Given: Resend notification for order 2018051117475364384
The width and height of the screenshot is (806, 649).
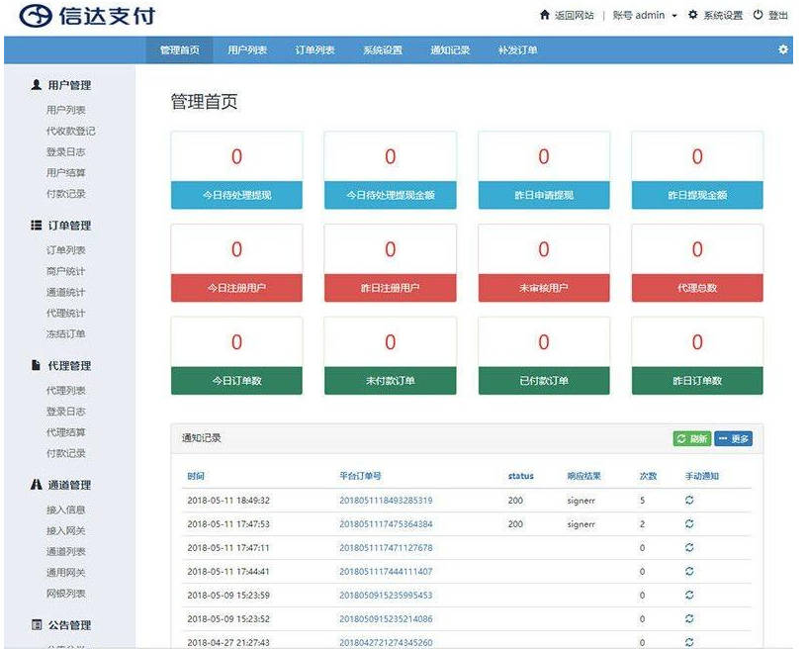Looking at the screenshot, I should pyautogui.click(x=689, y=523).
